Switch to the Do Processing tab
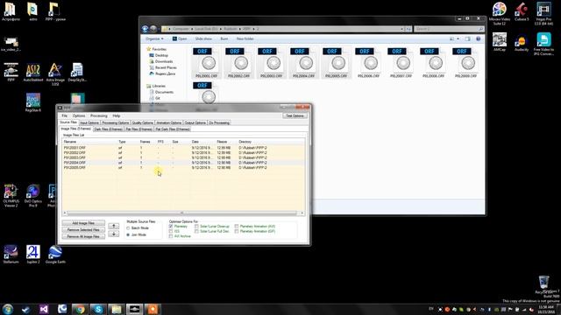The image size is (561, 315). click(x=219, y=122)
